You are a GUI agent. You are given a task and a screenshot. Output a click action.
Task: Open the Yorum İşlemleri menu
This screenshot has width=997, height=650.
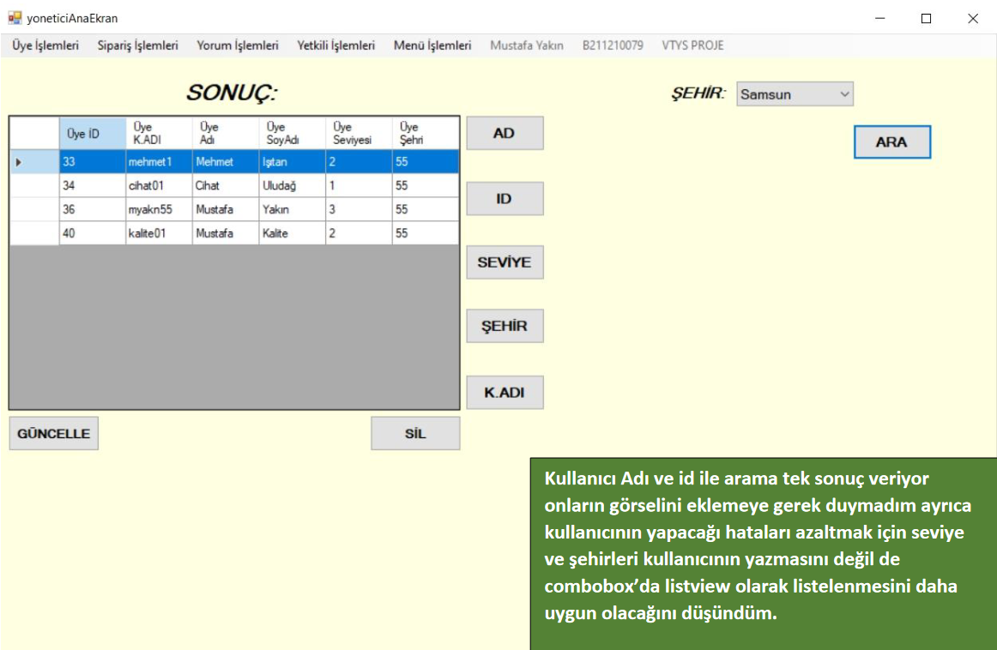pyautogui.click(x=238, y=45)
